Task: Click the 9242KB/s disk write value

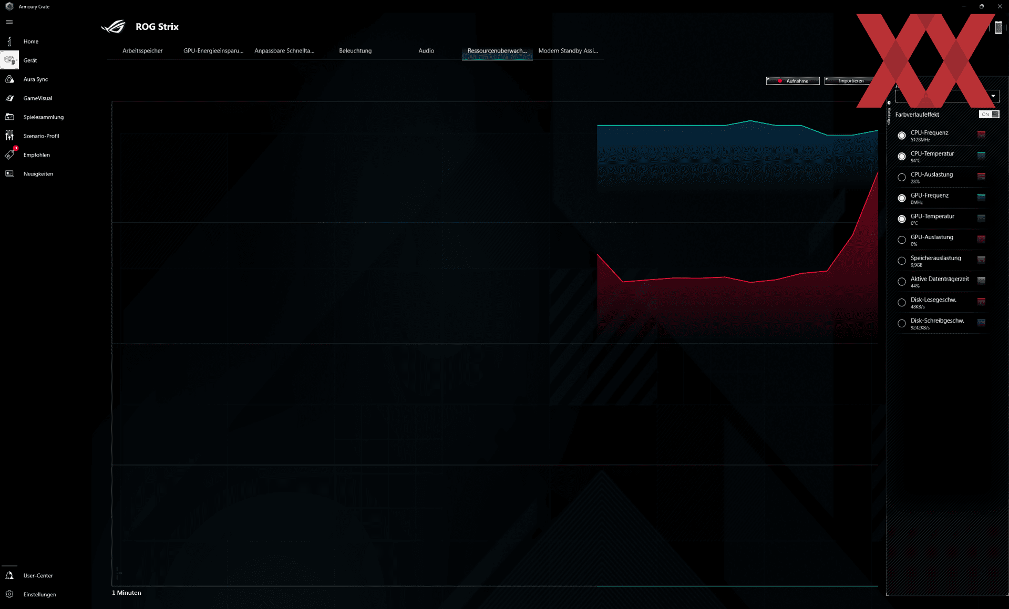Action: [x=920, y=328]
